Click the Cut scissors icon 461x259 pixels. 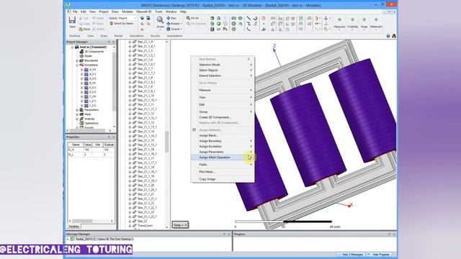pos(81,18)
